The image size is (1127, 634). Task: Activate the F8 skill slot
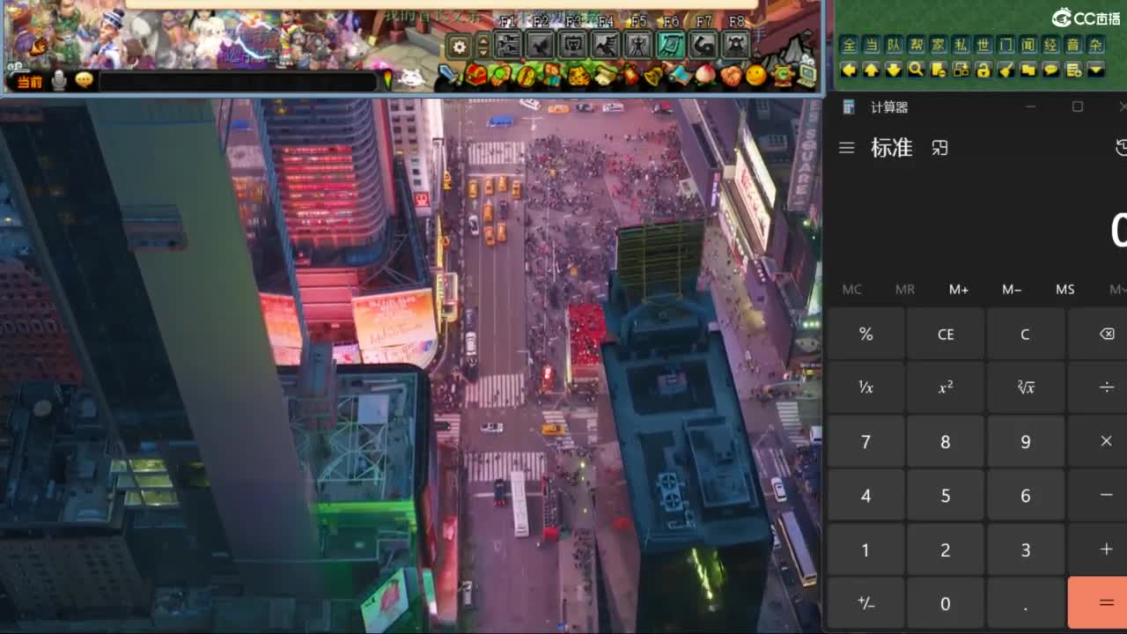tap(735, 45)
